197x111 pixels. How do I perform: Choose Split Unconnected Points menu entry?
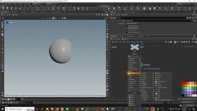tap(163, 100)
